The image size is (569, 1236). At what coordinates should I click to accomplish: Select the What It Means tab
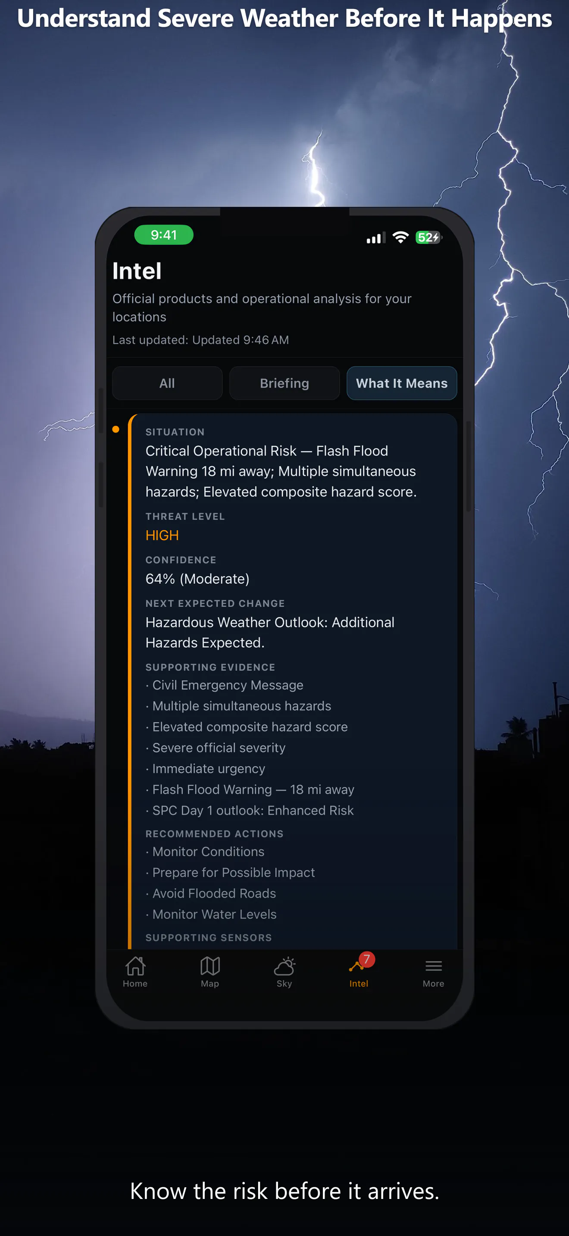[x=402, y=383]
